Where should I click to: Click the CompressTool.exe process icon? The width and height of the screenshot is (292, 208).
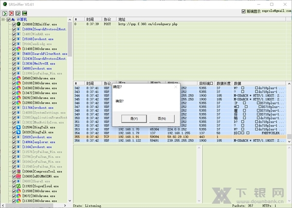(x=18, y=172)
